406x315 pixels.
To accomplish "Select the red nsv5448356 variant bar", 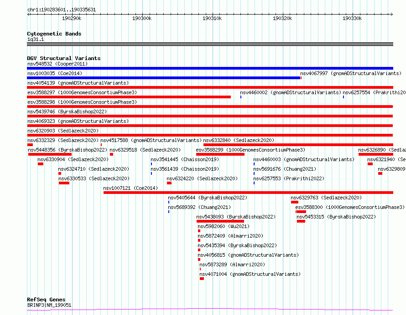I will coord(50,154).
